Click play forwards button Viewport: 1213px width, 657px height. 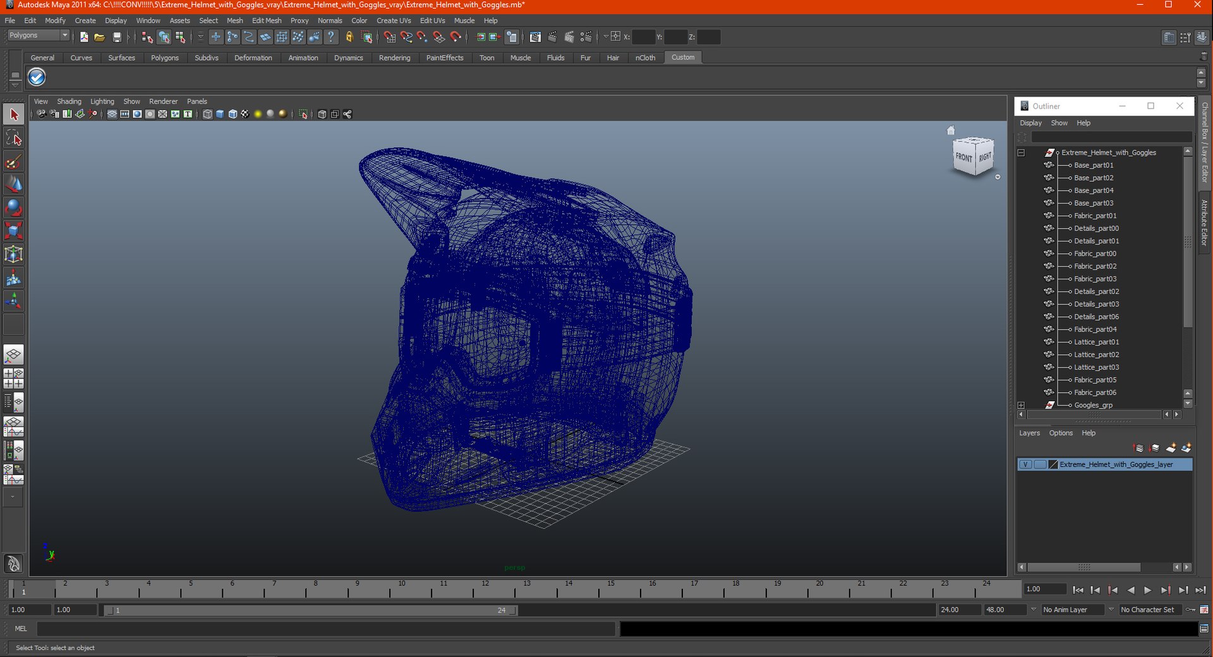click(1148, 590)
